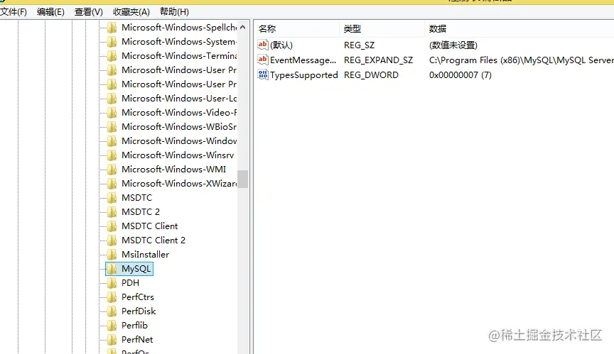Click the folder icon next to PDH
614x354 pixels.
(112, 283)
